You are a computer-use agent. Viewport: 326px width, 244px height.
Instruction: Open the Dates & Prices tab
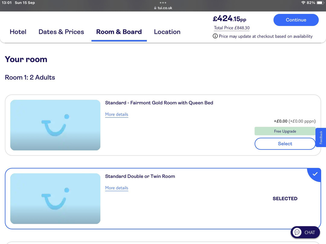(61, 32)
